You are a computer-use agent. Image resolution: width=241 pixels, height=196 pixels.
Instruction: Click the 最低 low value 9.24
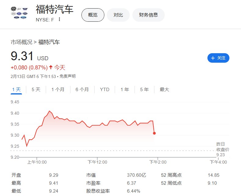(54, 191)
